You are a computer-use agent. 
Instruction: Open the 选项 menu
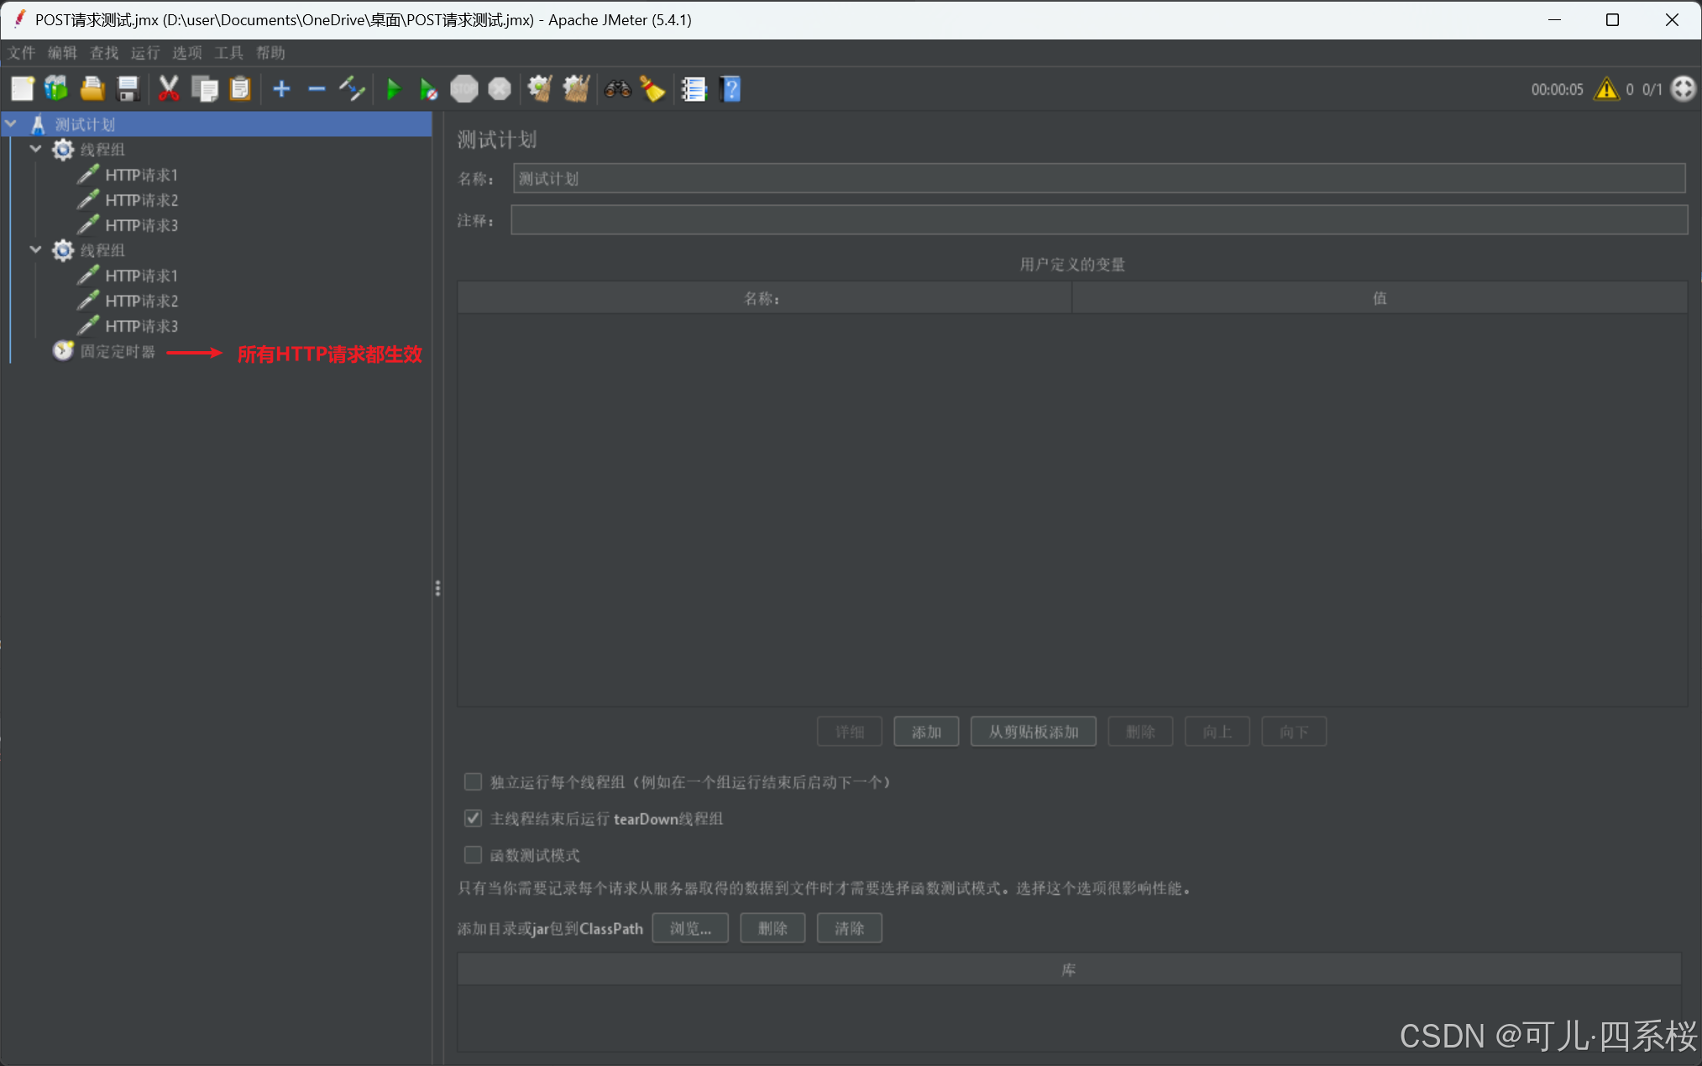coord(186,53)
